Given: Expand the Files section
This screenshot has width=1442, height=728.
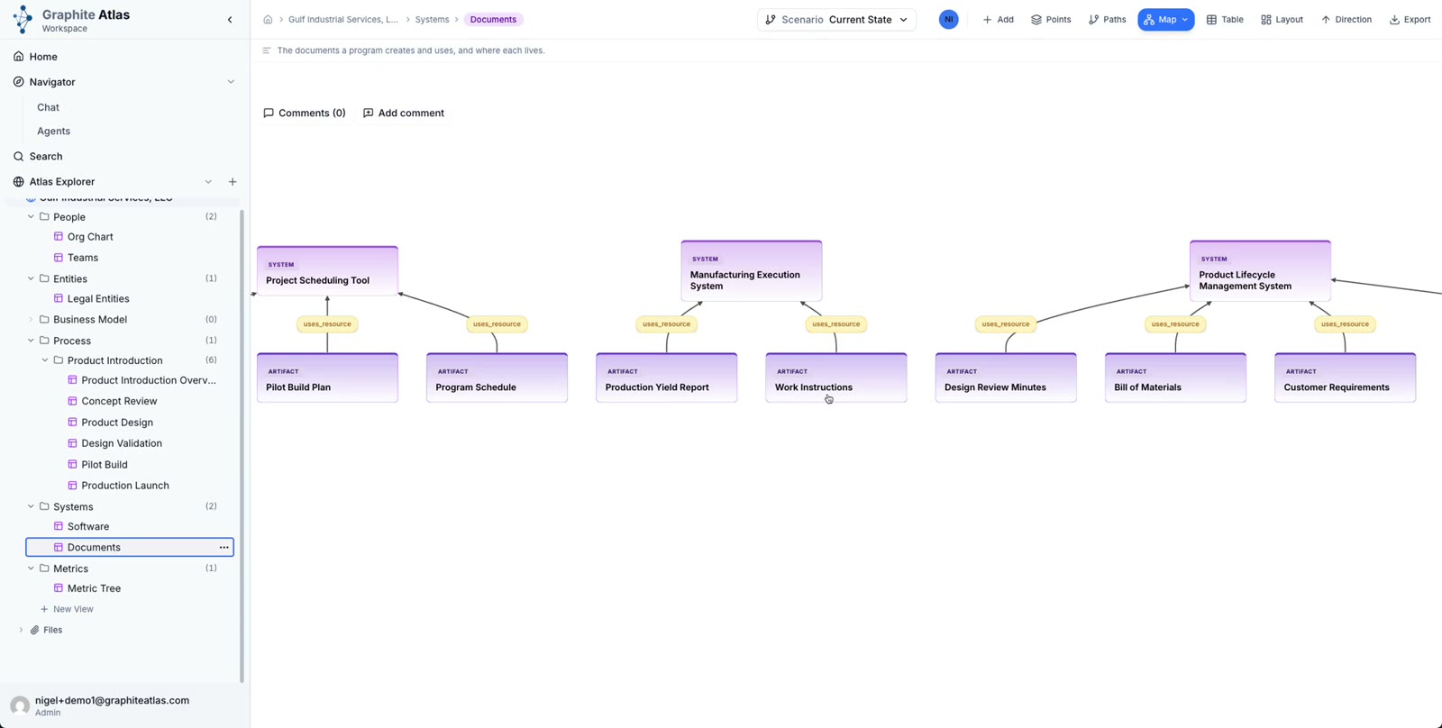Looking at the screenshot, I should (21, 631).
